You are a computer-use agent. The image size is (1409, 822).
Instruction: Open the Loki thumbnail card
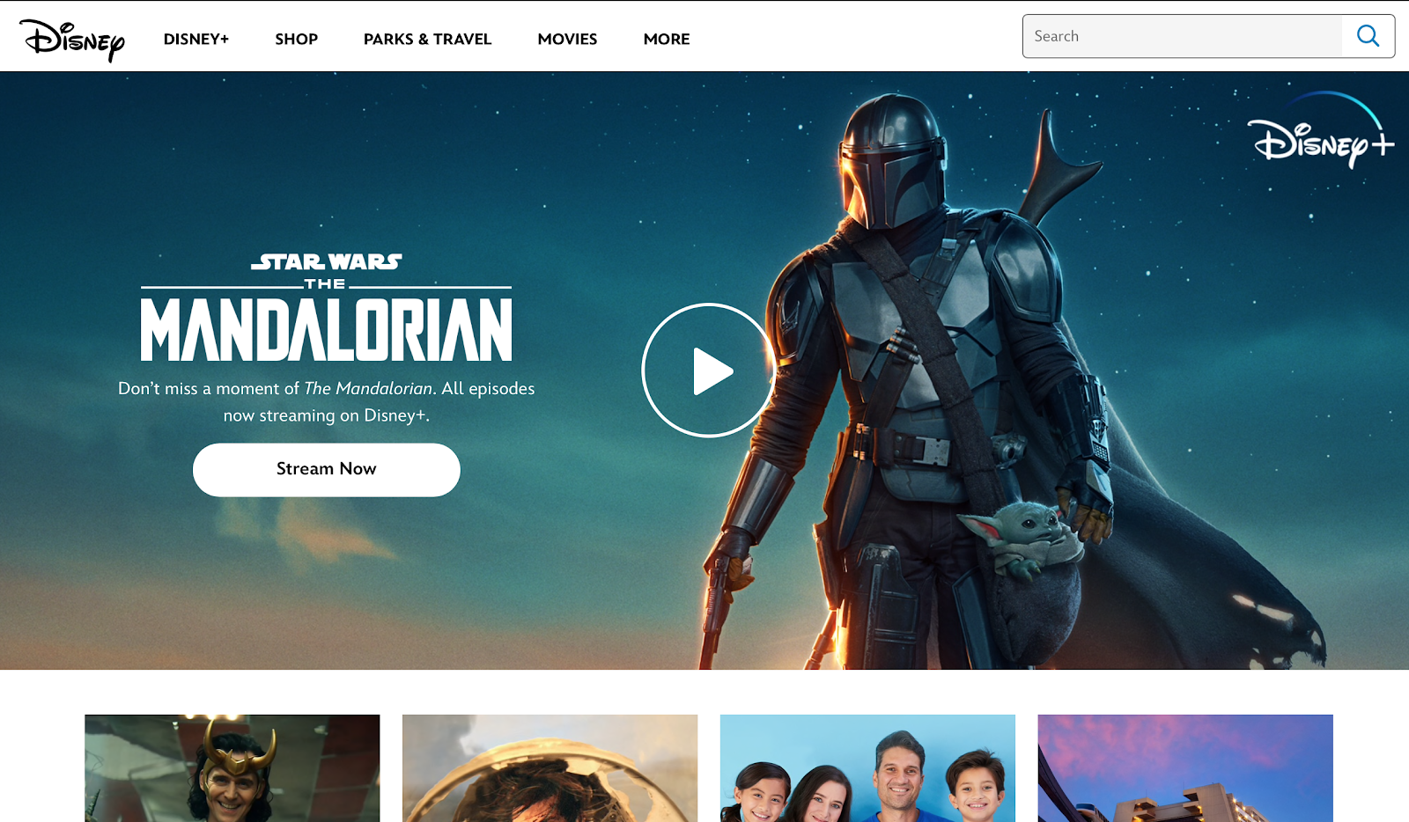232,768
